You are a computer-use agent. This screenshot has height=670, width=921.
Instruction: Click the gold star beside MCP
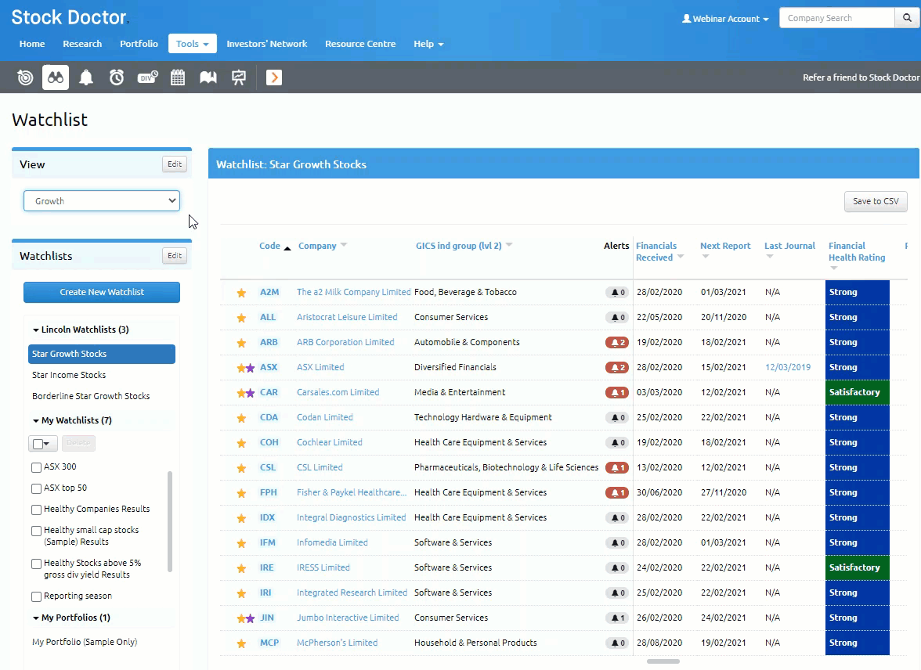(x=241, y=643)
